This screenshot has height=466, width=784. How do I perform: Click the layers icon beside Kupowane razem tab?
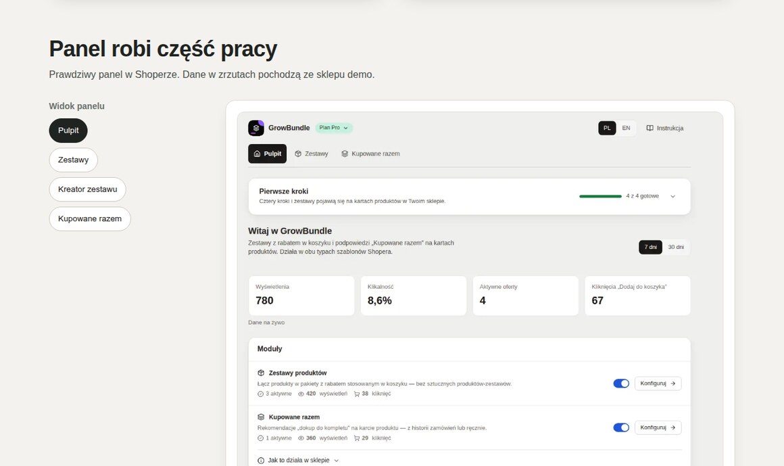click(x=345, y=154)
